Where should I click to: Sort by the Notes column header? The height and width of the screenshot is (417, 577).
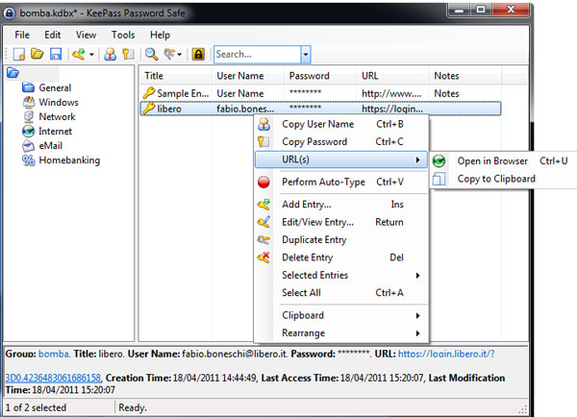point(464,76)
